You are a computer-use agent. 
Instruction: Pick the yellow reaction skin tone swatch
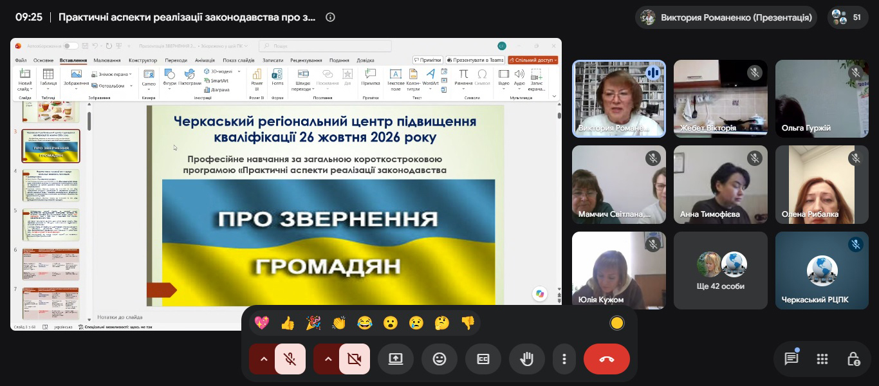point(617,323)
